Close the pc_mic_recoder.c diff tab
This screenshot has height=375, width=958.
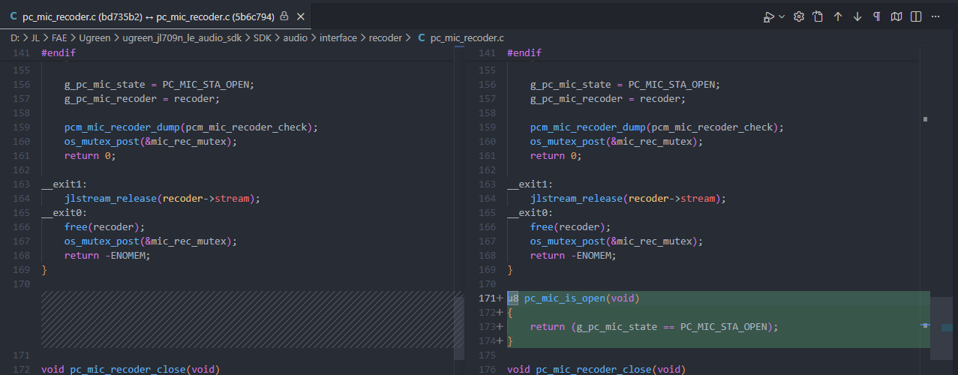(x=300, y=16)
